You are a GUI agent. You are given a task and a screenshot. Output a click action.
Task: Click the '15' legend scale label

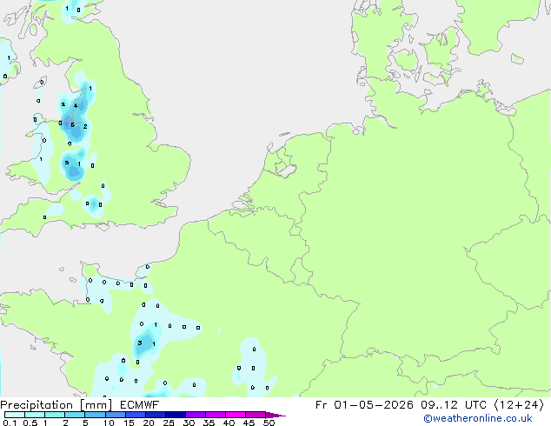(x=129, y=423)
